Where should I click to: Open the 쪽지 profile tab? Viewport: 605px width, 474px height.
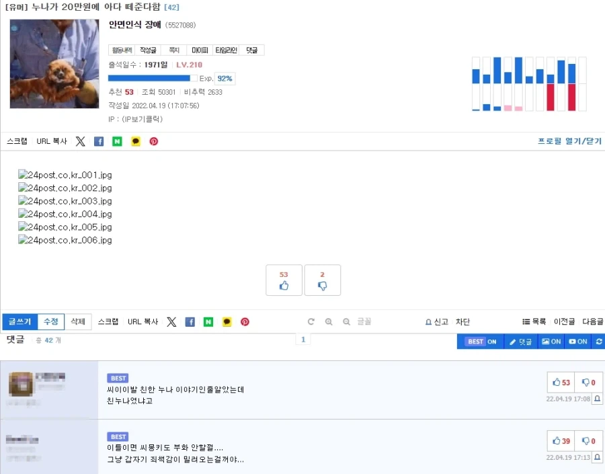[174, 50]
